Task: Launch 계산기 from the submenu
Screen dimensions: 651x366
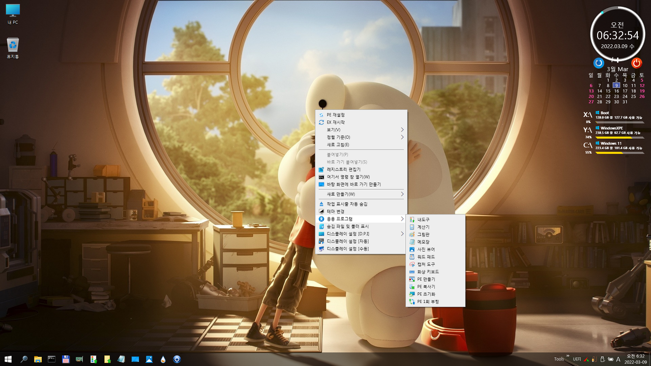Action: [x=435, y=227]
